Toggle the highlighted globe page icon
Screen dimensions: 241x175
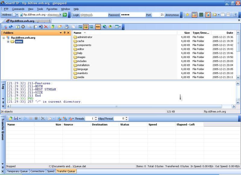(x=208, y=15)
